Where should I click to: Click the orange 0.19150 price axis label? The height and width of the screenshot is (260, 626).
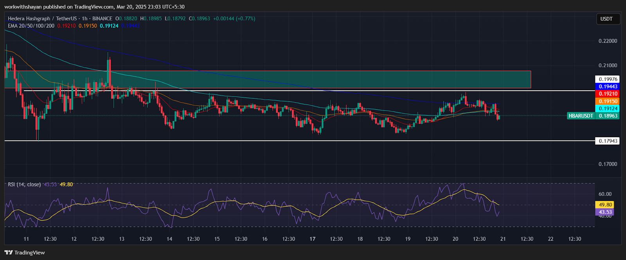tap(608, 101)
